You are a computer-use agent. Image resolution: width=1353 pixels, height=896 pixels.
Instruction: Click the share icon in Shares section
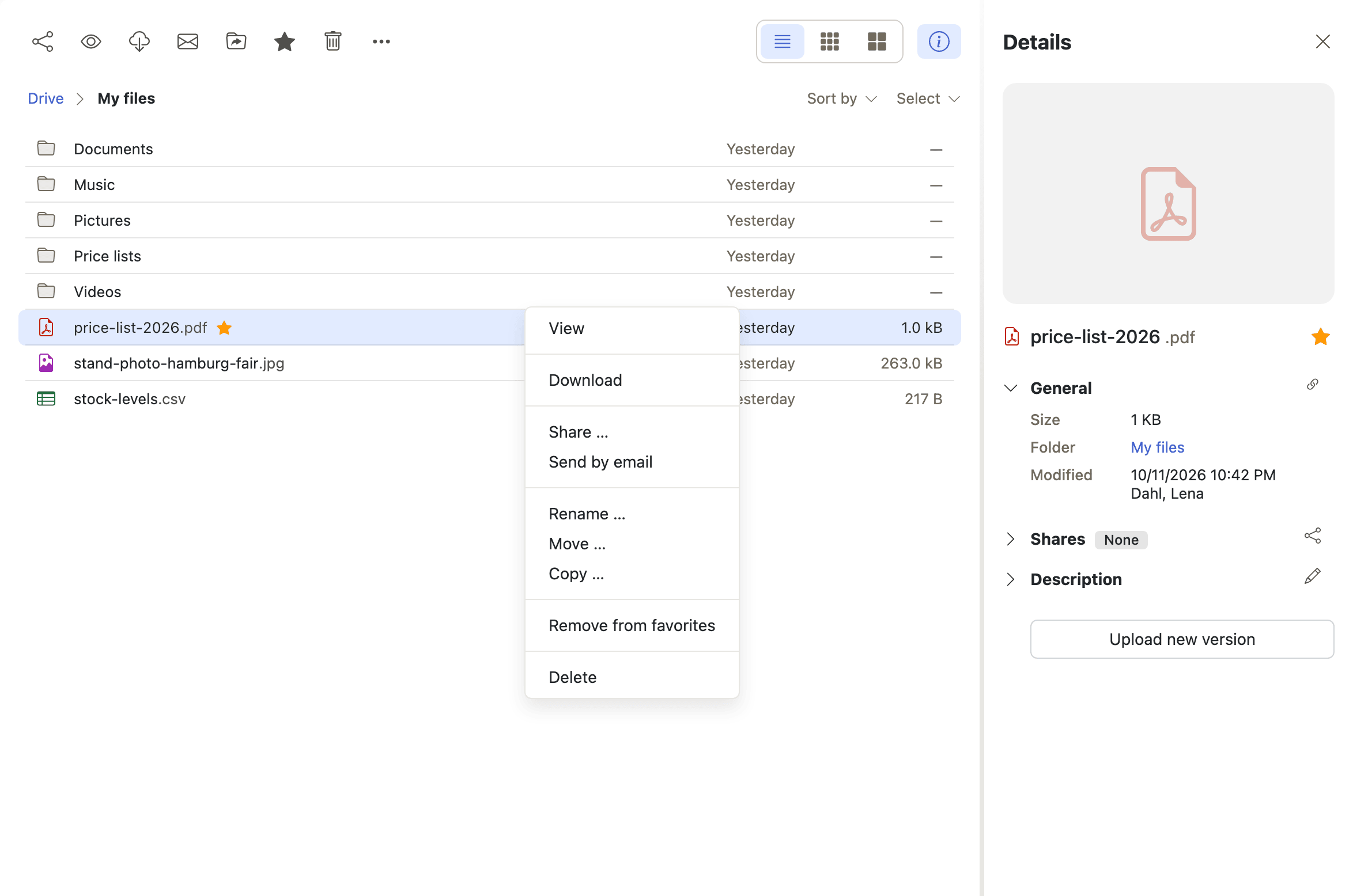[x=1313, y=536]
